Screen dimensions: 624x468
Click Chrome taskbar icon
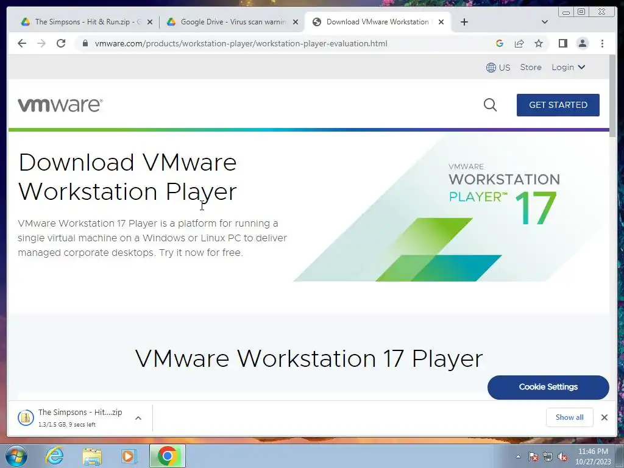[168, 456]
